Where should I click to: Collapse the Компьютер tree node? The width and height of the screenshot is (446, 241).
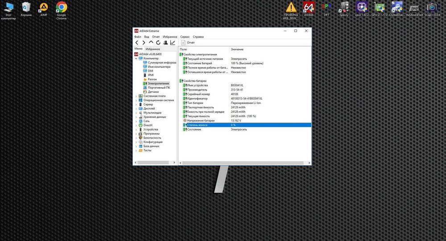click(136, 58)
